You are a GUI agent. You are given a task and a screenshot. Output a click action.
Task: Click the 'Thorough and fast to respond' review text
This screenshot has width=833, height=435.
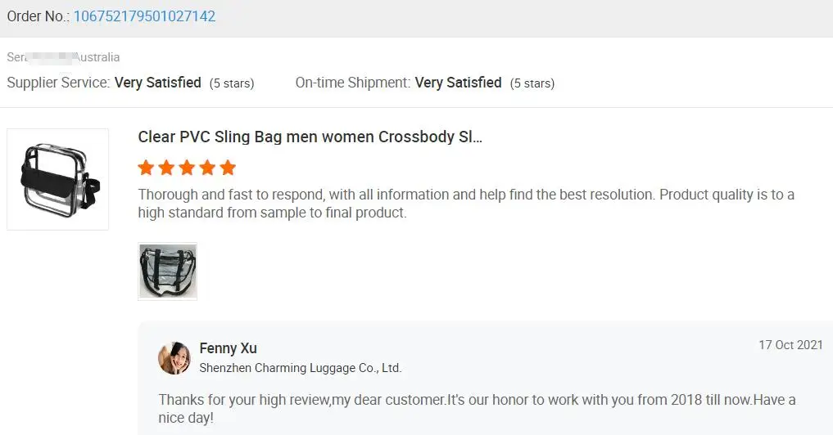465,204
